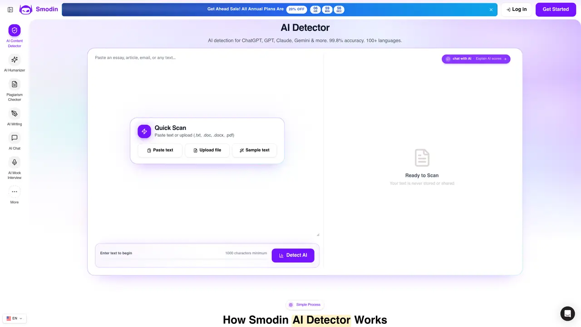Open AI Writing tool
The width and height of the screenshot is (581, 327).
point(15,117)
